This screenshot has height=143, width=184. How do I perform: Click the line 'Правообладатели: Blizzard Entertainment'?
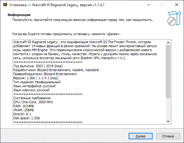[x=45, y=74]
